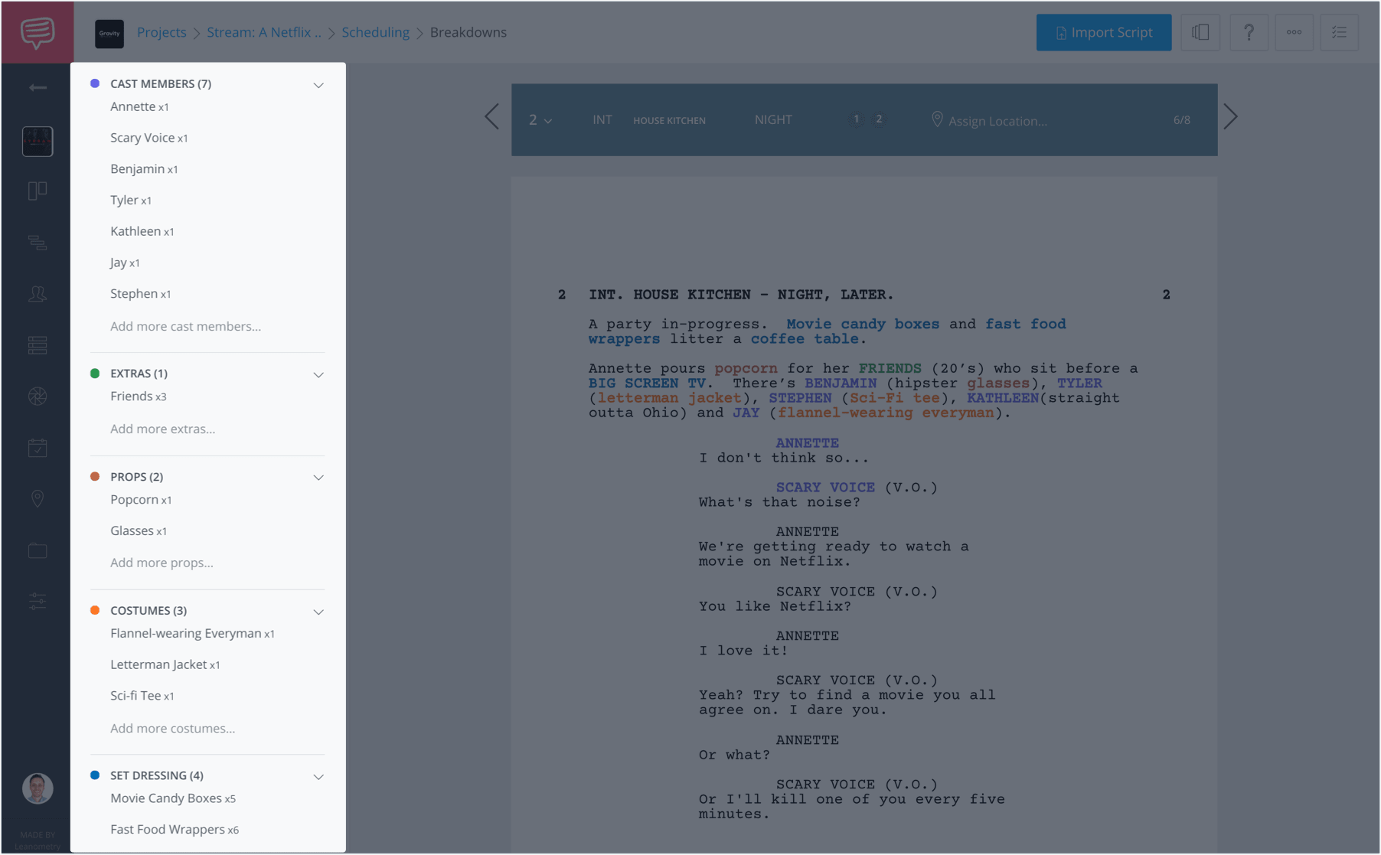1381x855 pixels.
Task: Select Benjamin cast member
Action: point(144,169)
